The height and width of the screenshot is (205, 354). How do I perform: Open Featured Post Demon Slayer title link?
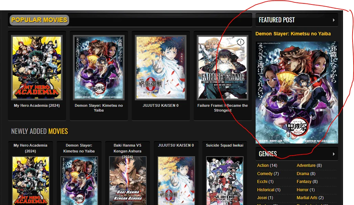tap(293, 34)
